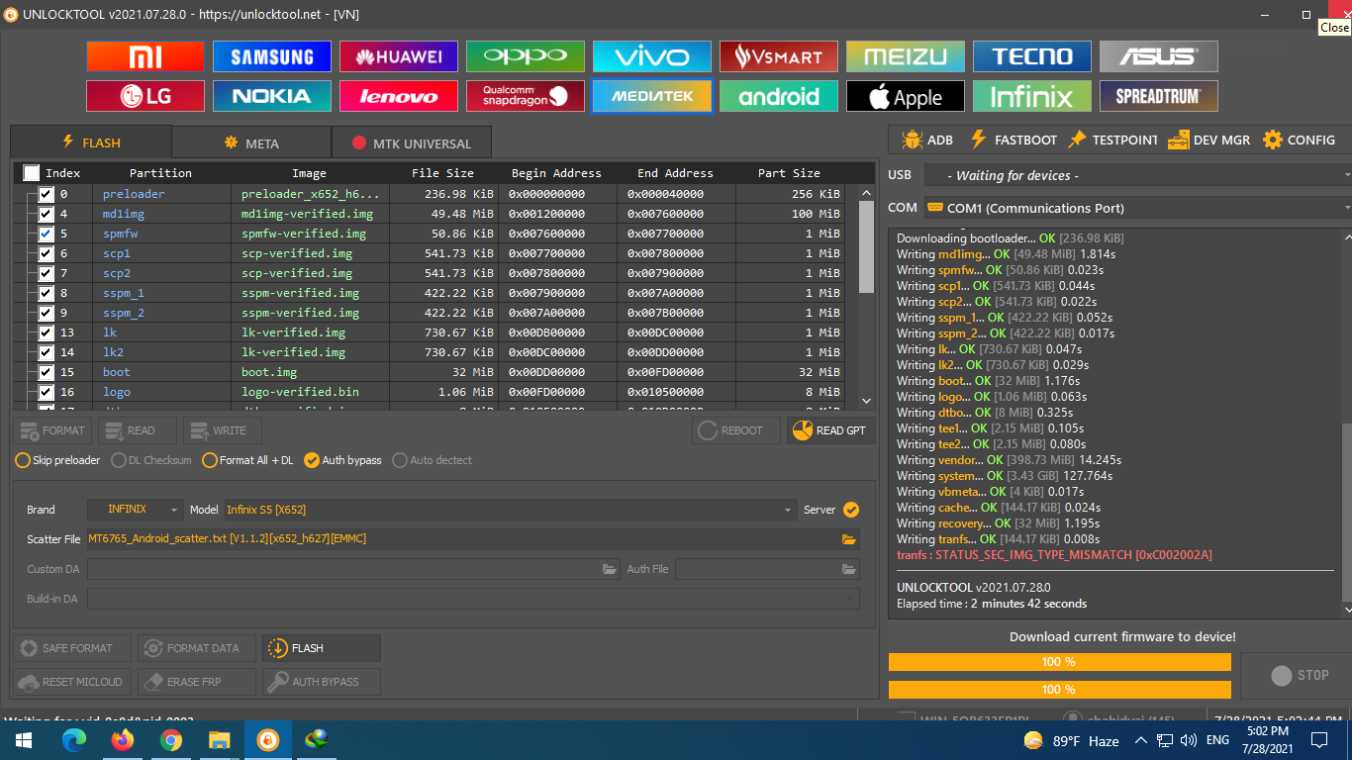
Task: Choose the Apple brand tile
Action: [906, 96]
